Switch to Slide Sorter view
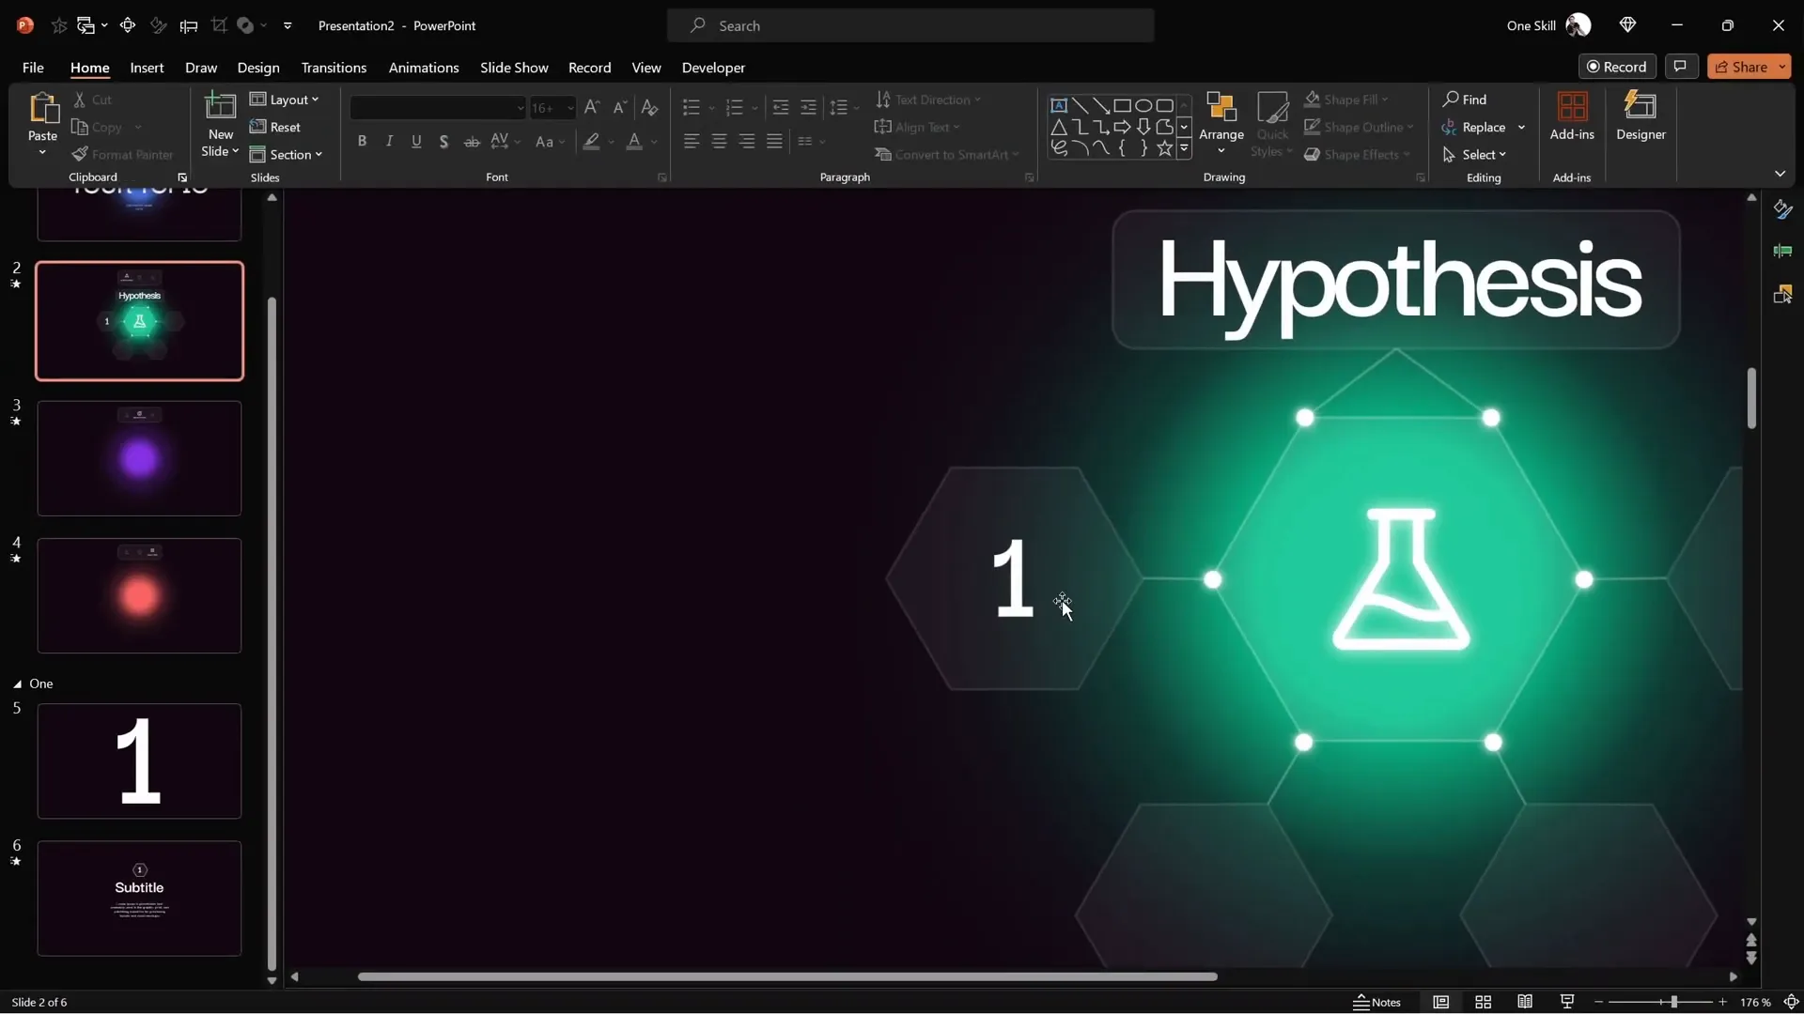This screenshot has height=1014, width=1804. click(1484, 1002)
